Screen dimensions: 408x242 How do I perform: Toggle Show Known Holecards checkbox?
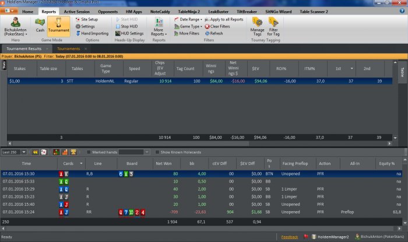pos(157,152)
